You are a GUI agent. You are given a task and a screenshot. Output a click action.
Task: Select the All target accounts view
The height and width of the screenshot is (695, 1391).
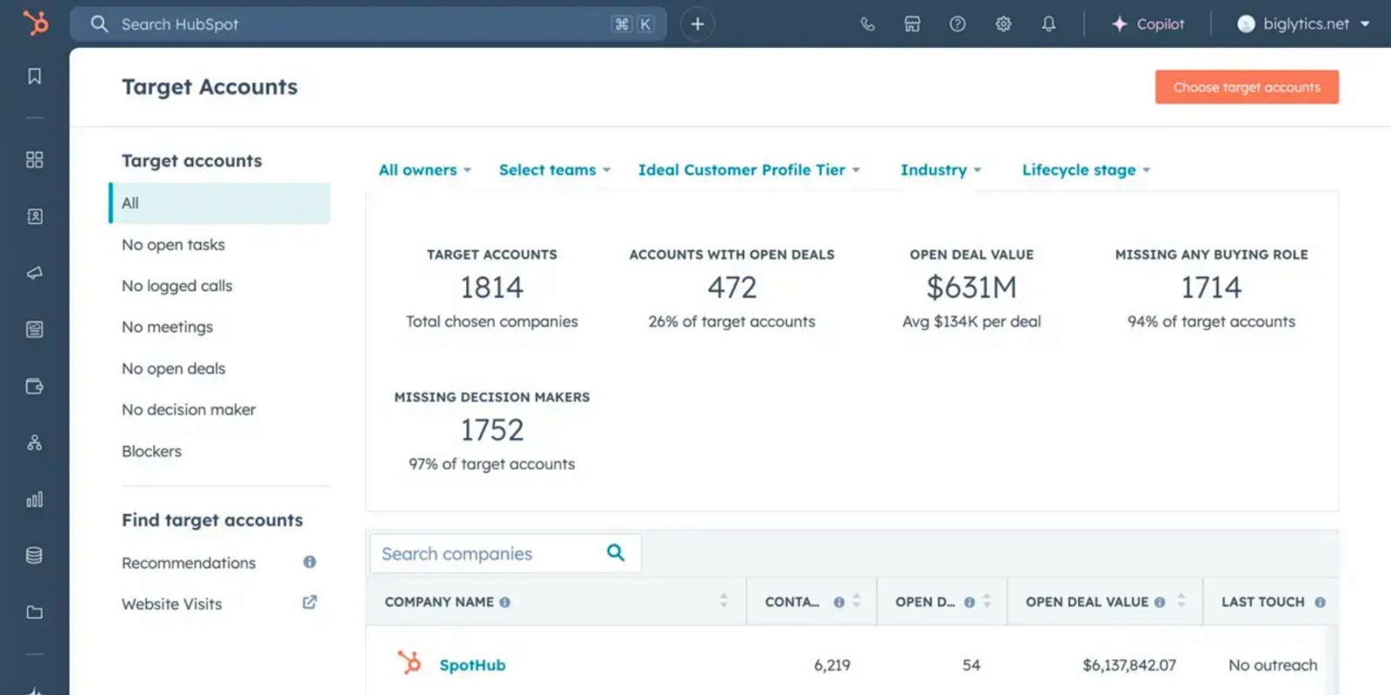tap(220, 203)
